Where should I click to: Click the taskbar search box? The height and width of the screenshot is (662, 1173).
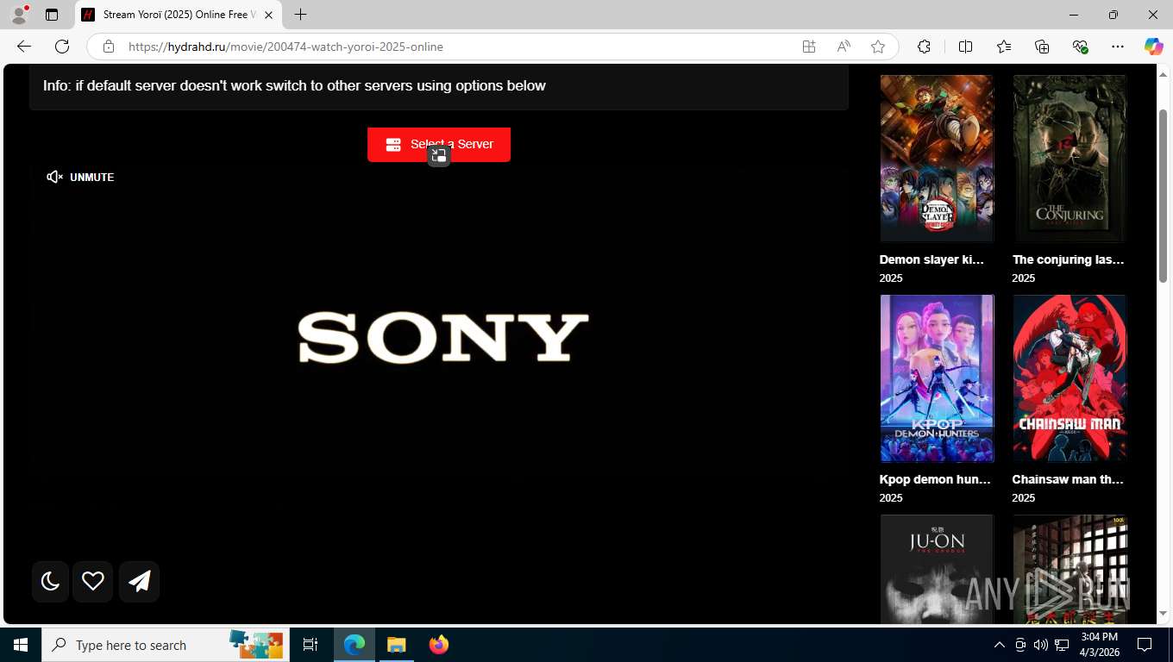point(166,645)
